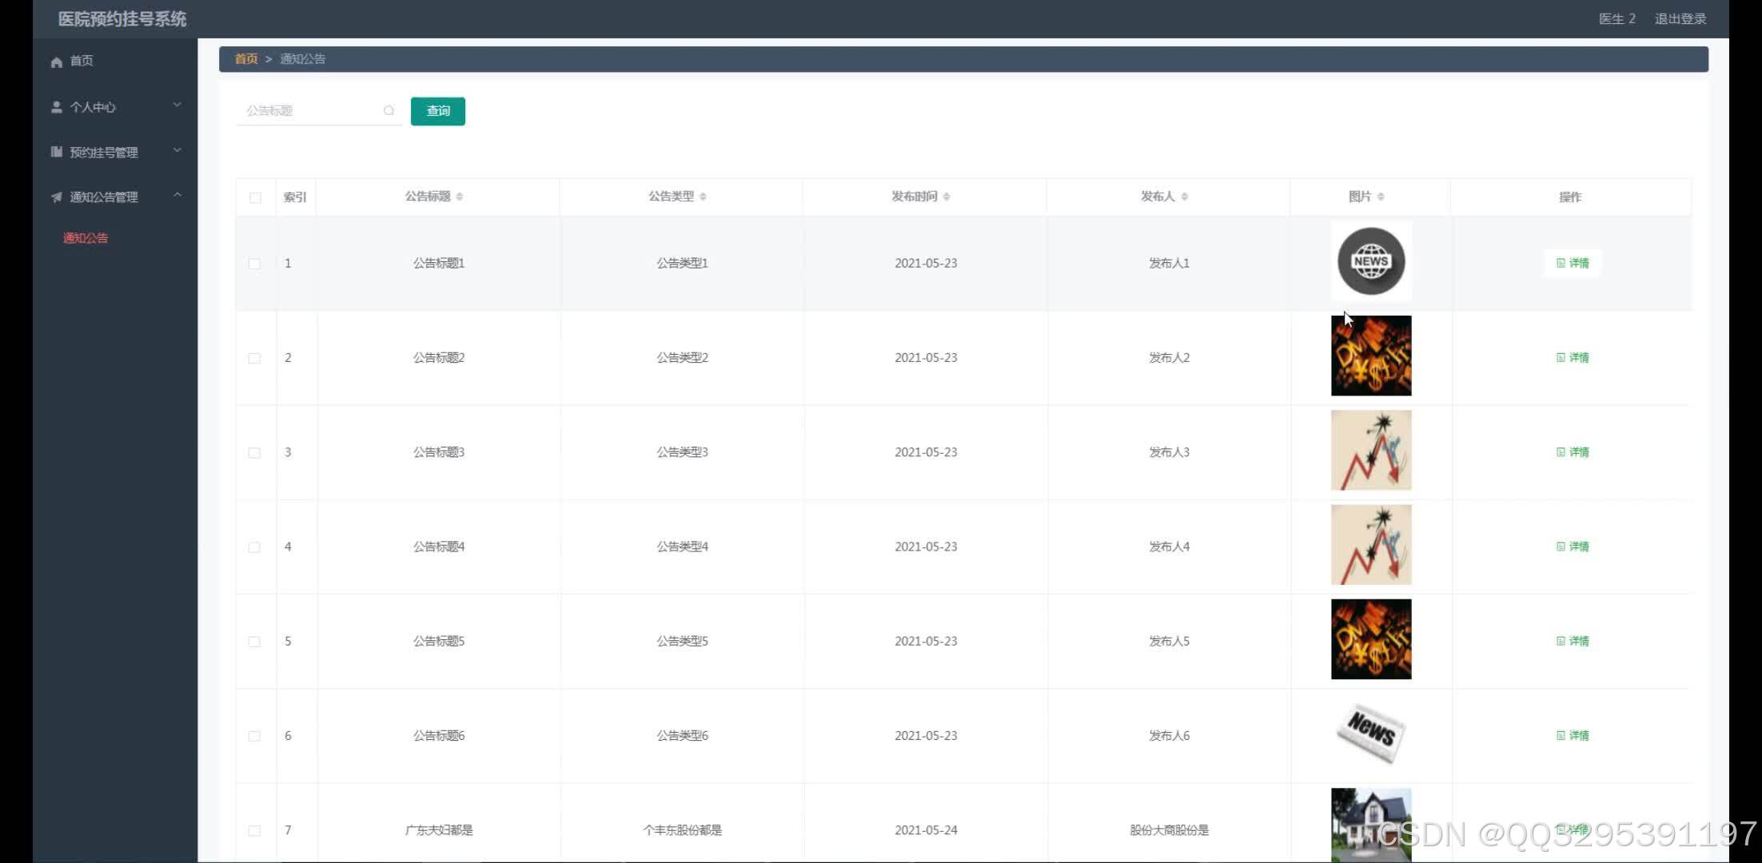The width and height of the screenshot is (1762, 863).
Task: Click 退出登录 to log out
Action: coord(1680,19)
